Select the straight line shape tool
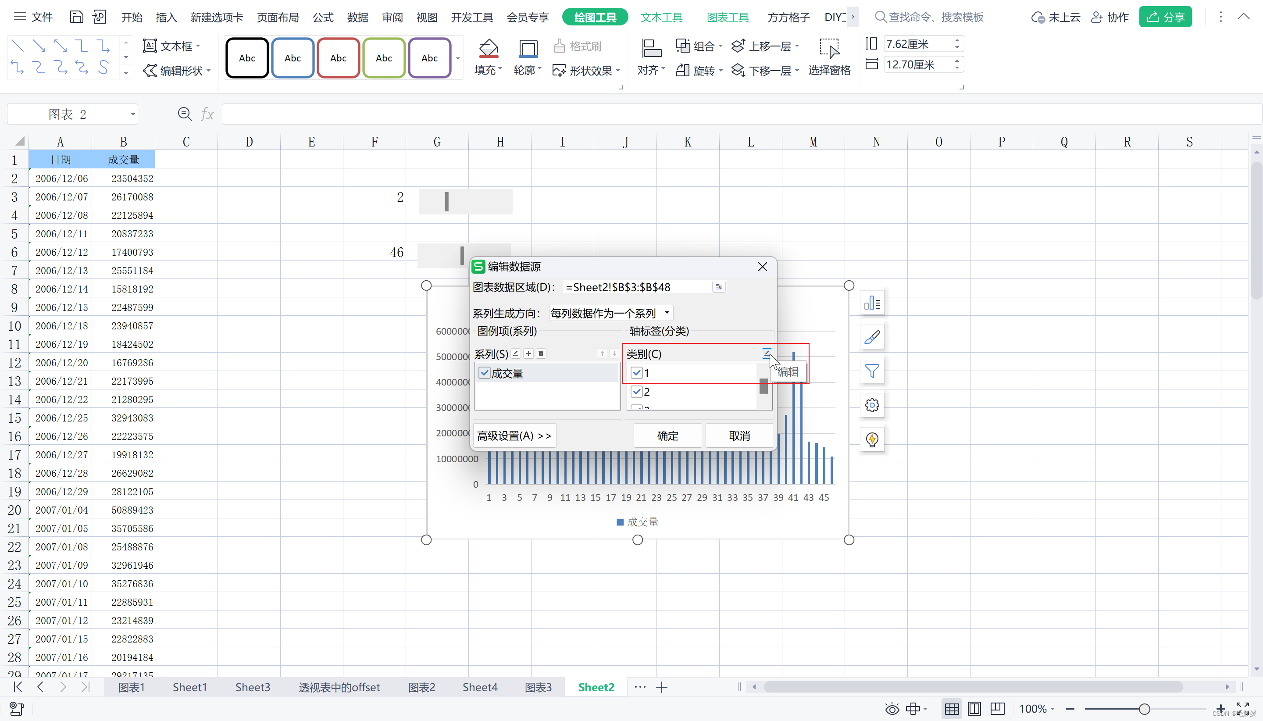 tap(18, 46)
